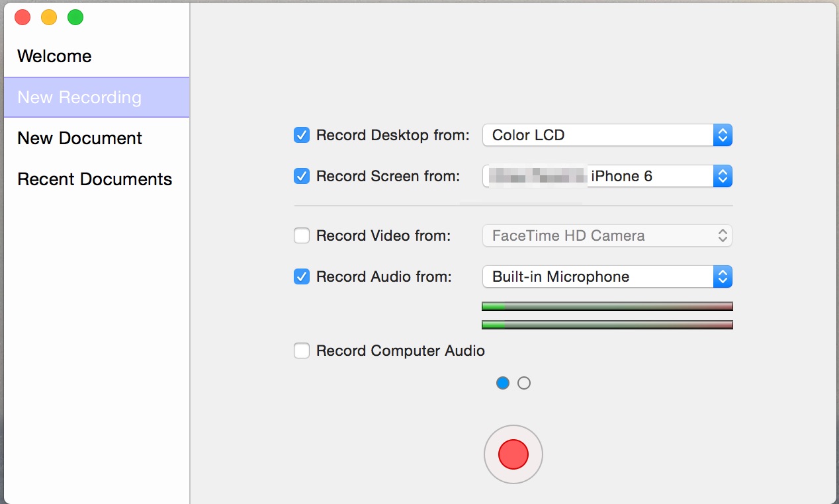This screenshot has height=504, width=839.
Task: Click the red record button
Action: click(513, 454)
